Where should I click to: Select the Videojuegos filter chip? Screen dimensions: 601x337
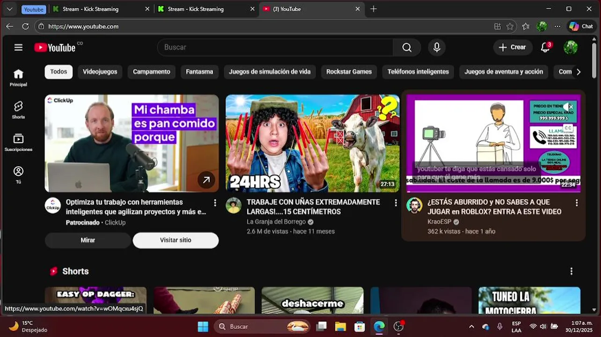pos(100,72)
